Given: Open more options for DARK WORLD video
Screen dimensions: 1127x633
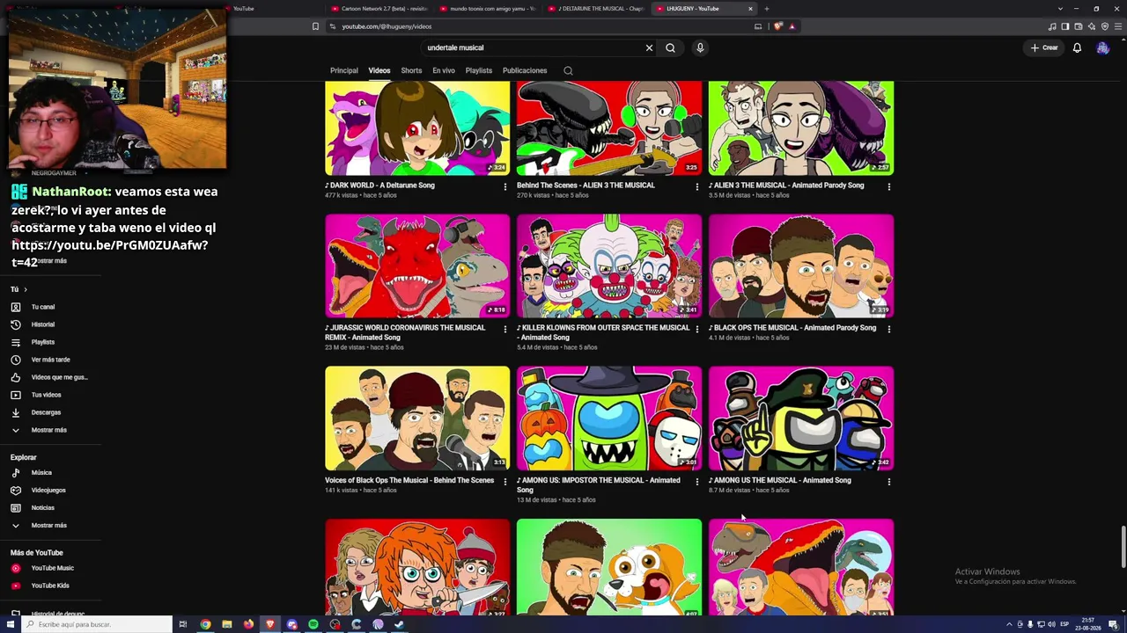Looking at the screenshot, I should tap(505, 186).
